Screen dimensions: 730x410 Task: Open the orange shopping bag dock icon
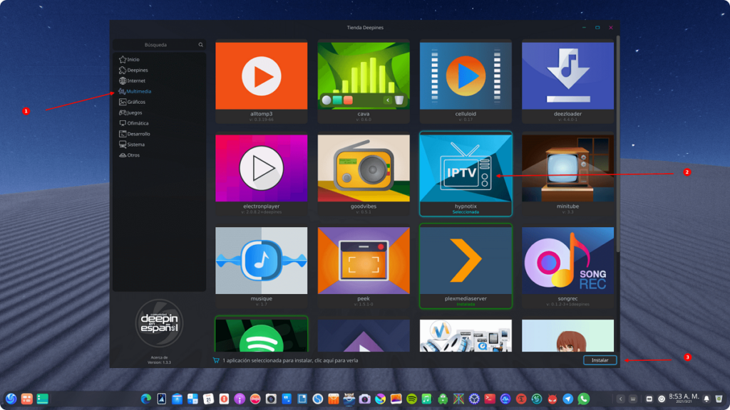point(334,399)
